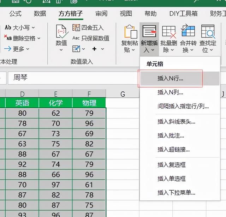Click the plus sign icon
Image resolution: width=226 pixels, height=217 pixels.
point(94,49)
